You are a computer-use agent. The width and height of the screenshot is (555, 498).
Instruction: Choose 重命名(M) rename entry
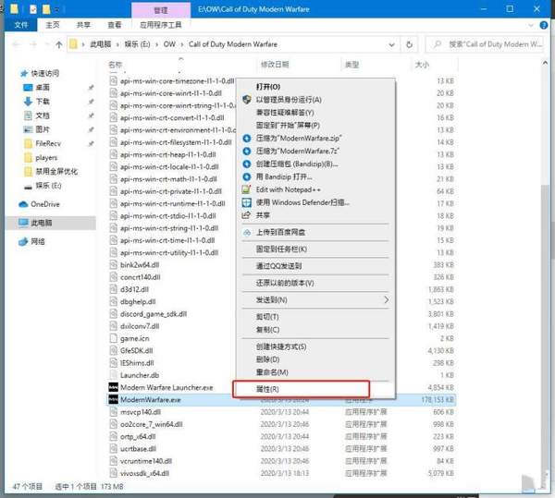[272, 372]
